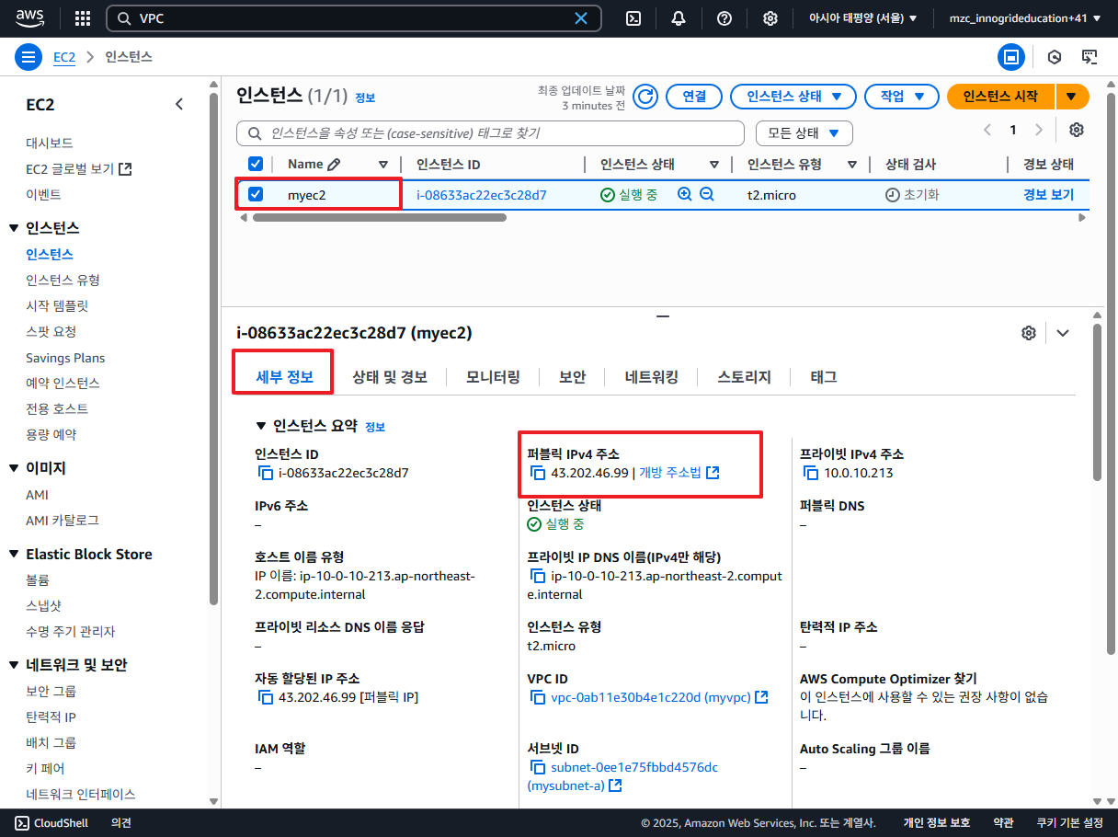Viewport: 1118px width, 837px height.
Task: Open the myvpc VPC link
Action: [659, 697]
